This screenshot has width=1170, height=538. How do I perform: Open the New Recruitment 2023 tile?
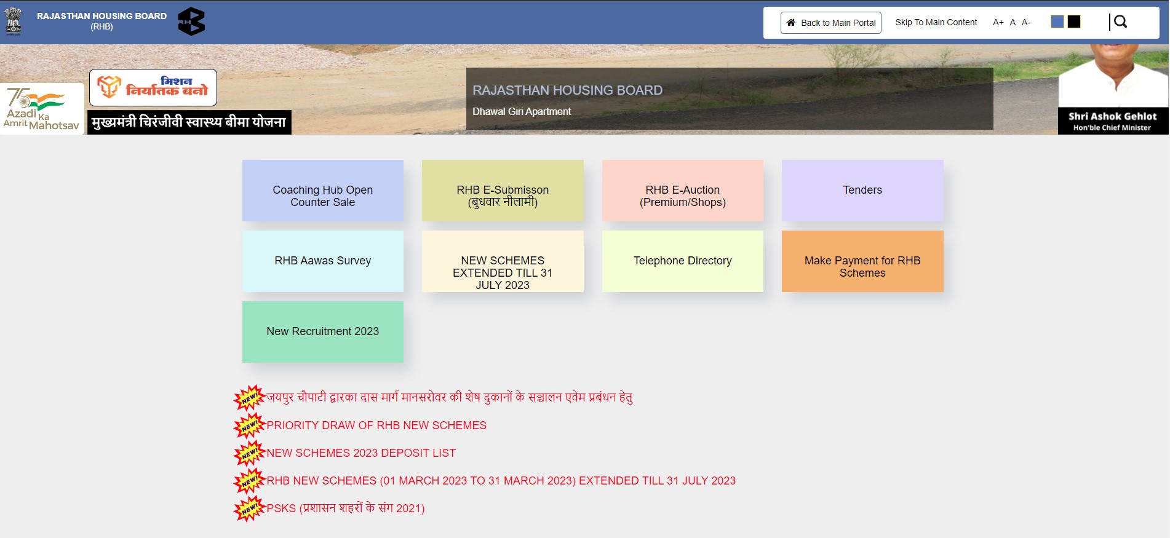pyautogui.click(x=323, y=332)
